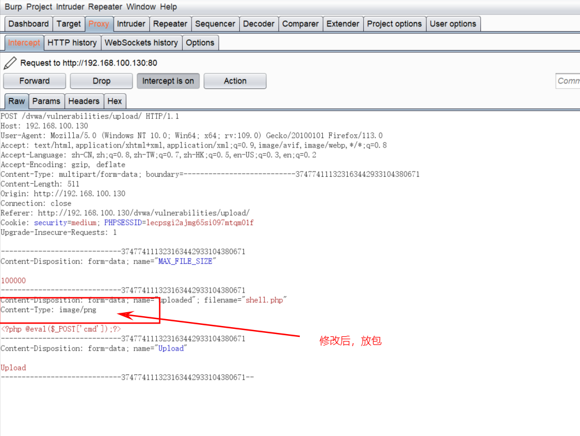Open the Comparer tab
Viewport: 580px width, 436px height.
tap(300, 24)
